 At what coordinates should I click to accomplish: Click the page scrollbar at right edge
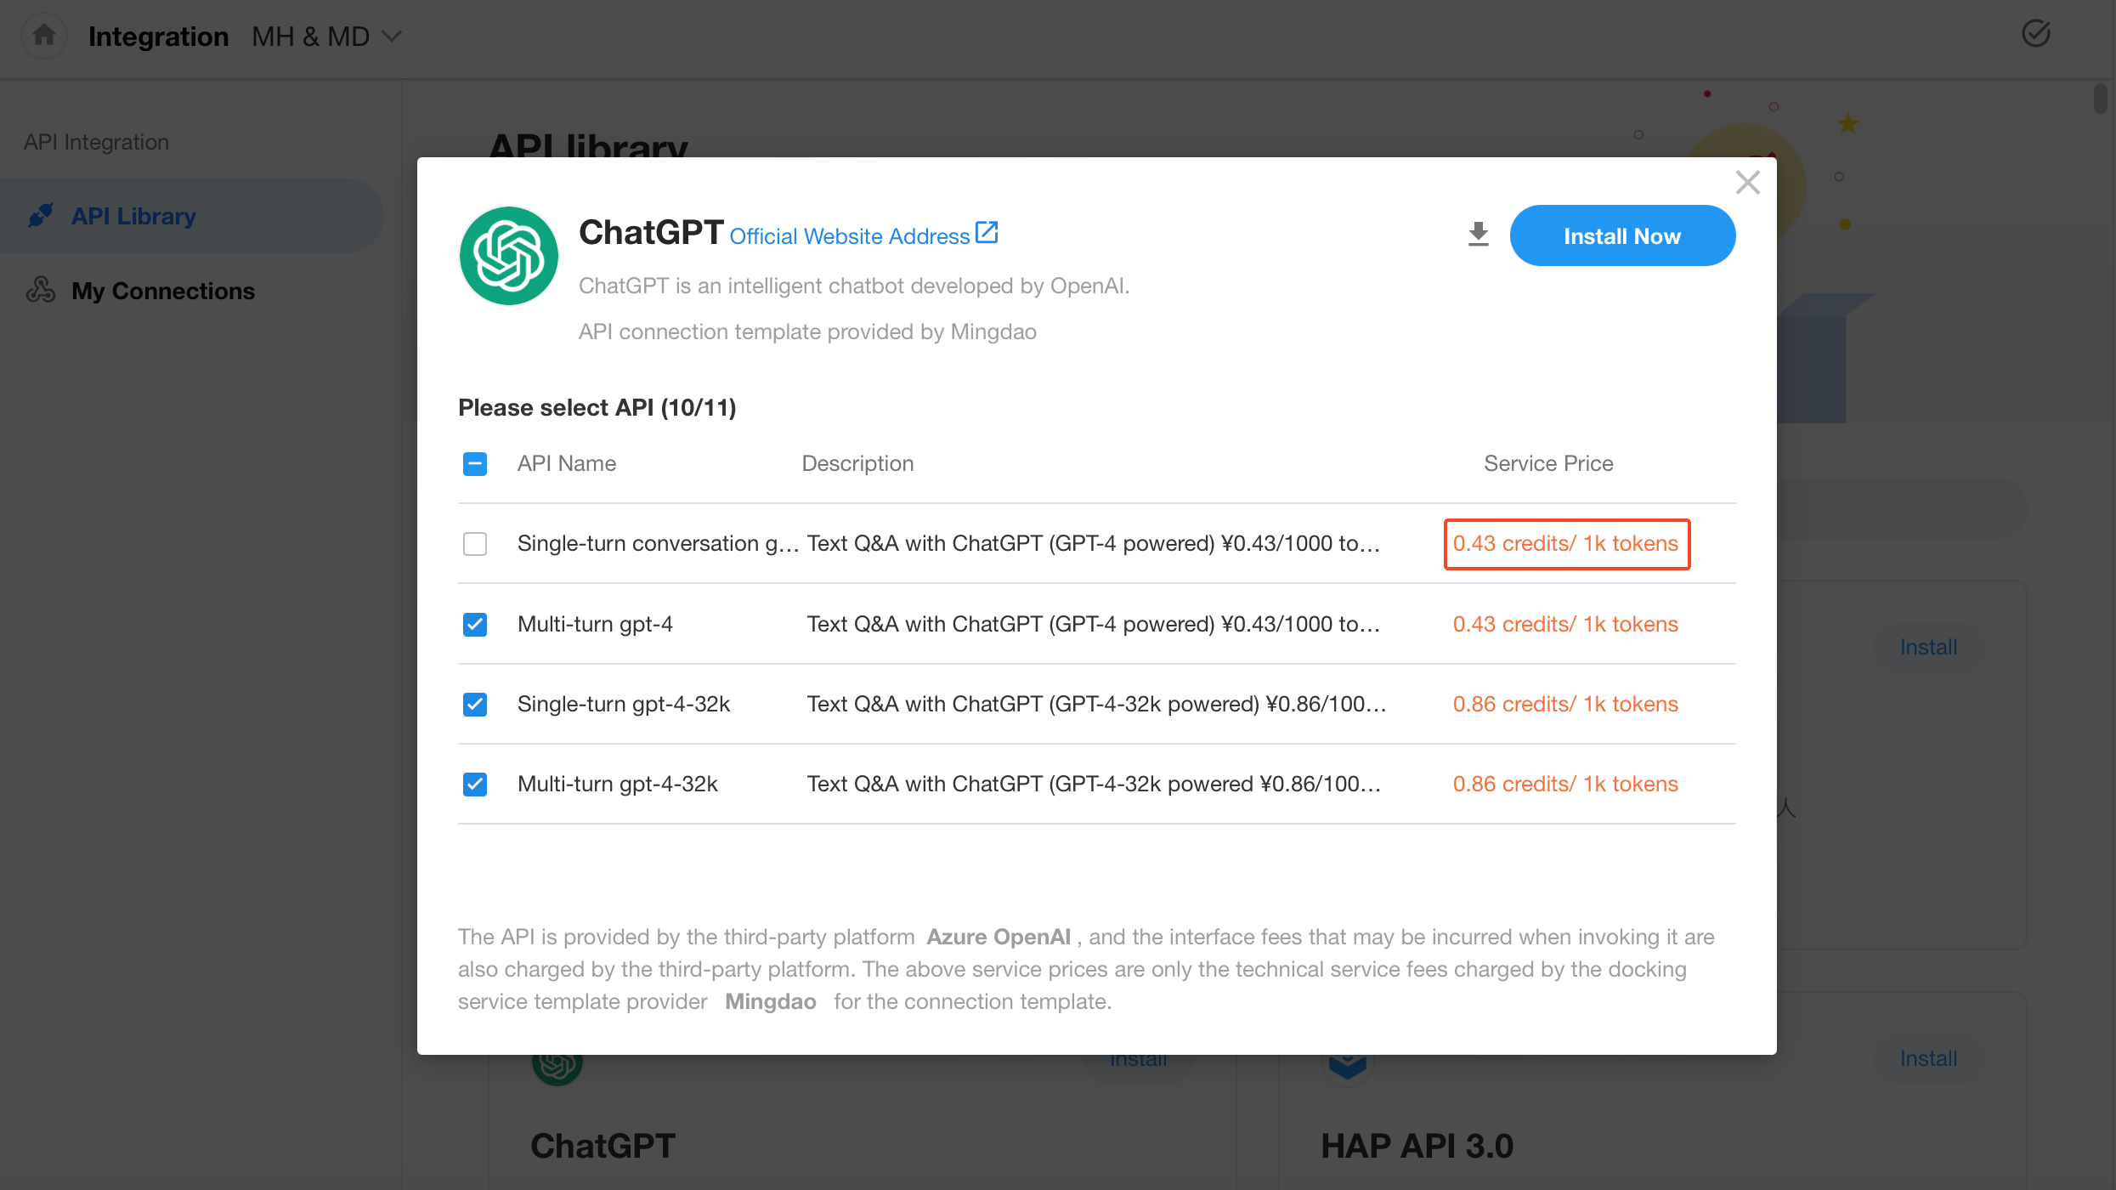[x=2100, y=99]
